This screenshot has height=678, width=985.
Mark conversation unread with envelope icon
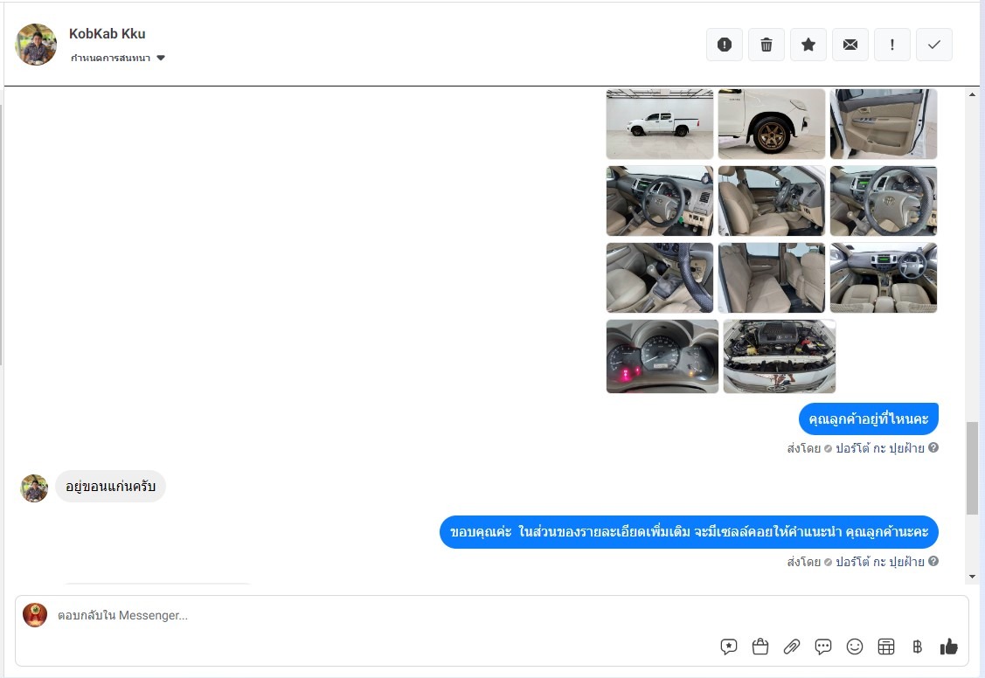[x=850, y=45]
